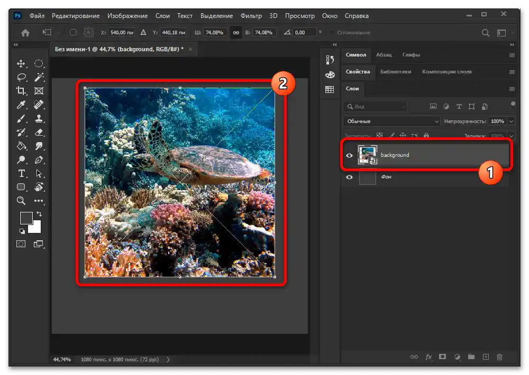
Task: Filter layers by smart objects
Action: pyautogui.click(x=485, y=107)
